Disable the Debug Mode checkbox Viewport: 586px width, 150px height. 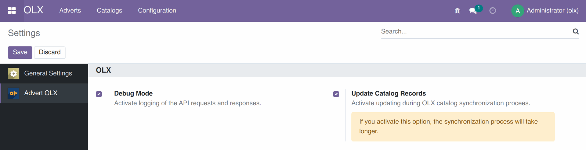point(99,94)
